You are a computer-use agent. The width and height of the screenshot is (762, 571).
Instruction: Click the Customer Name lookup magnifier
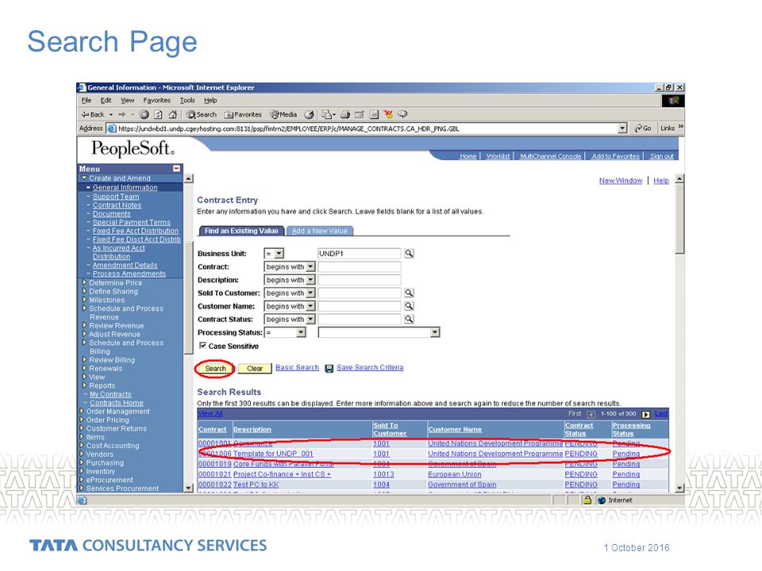click(410, 306)
